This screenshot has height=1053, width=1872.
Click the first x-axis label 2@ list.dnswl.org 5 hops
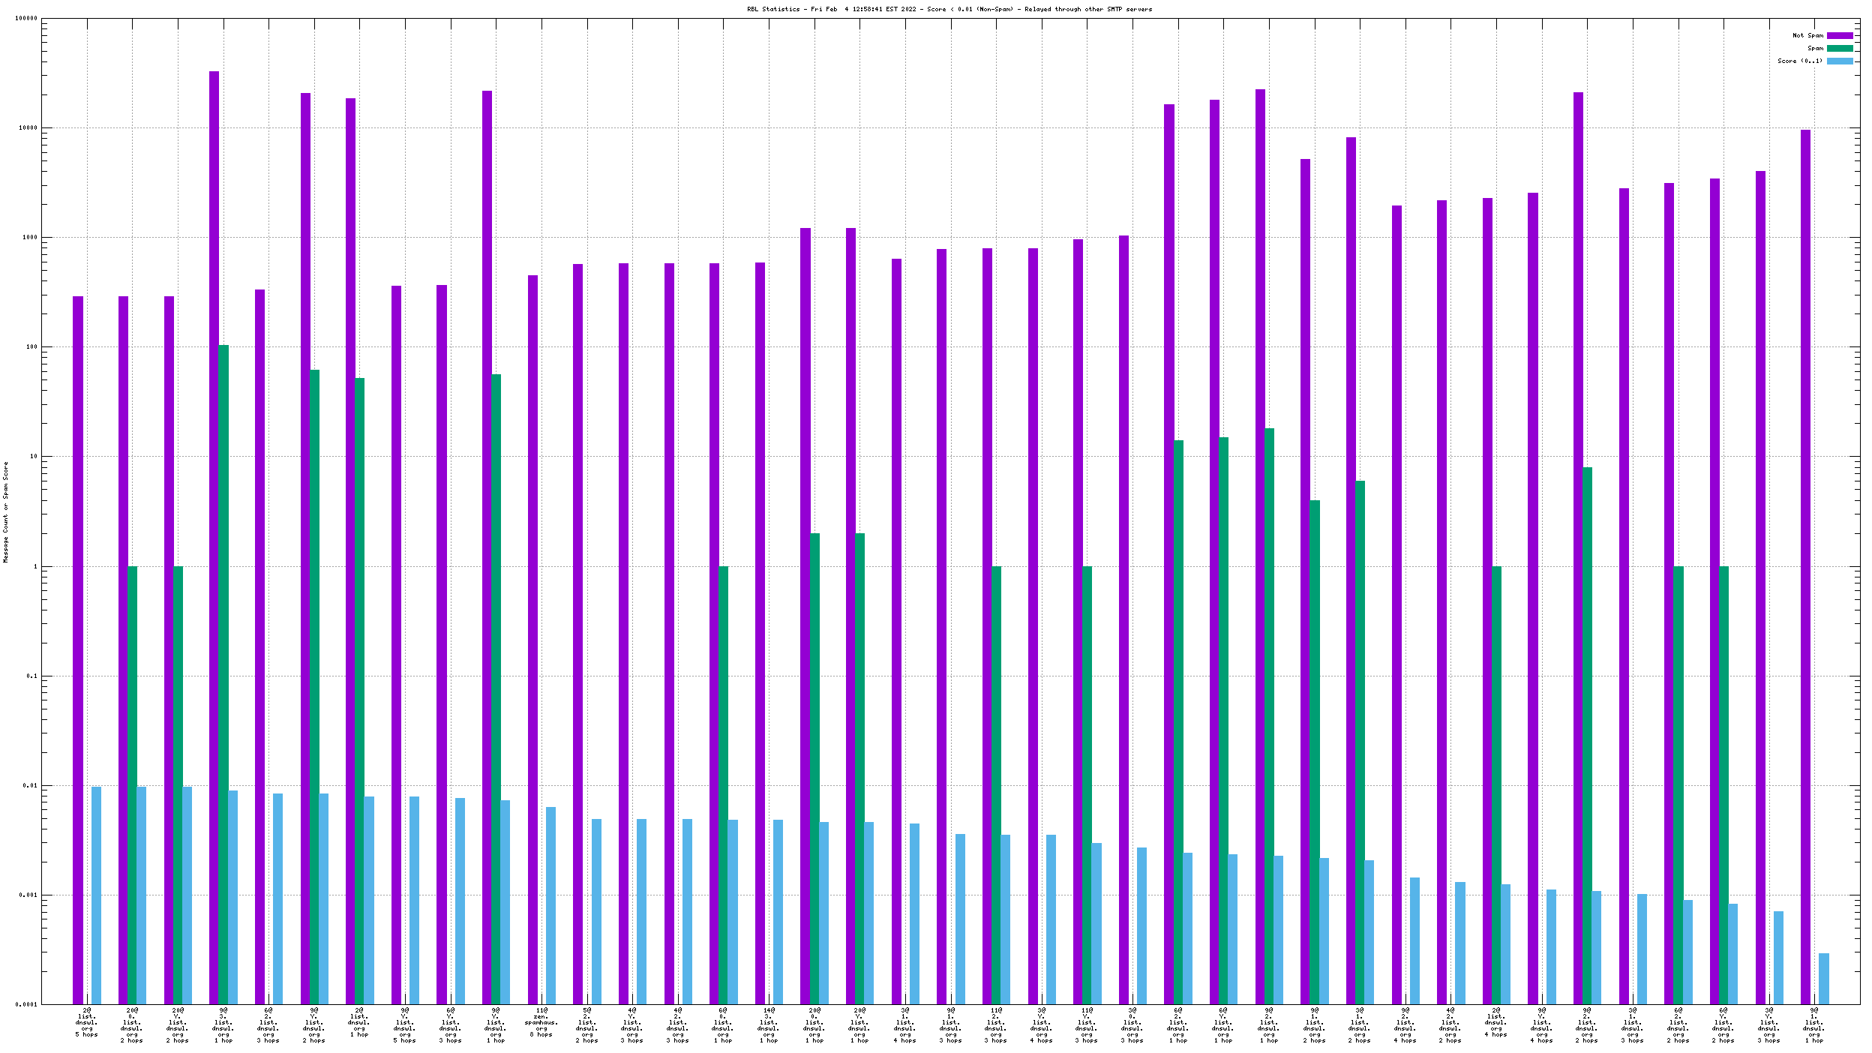[86, 1023]
